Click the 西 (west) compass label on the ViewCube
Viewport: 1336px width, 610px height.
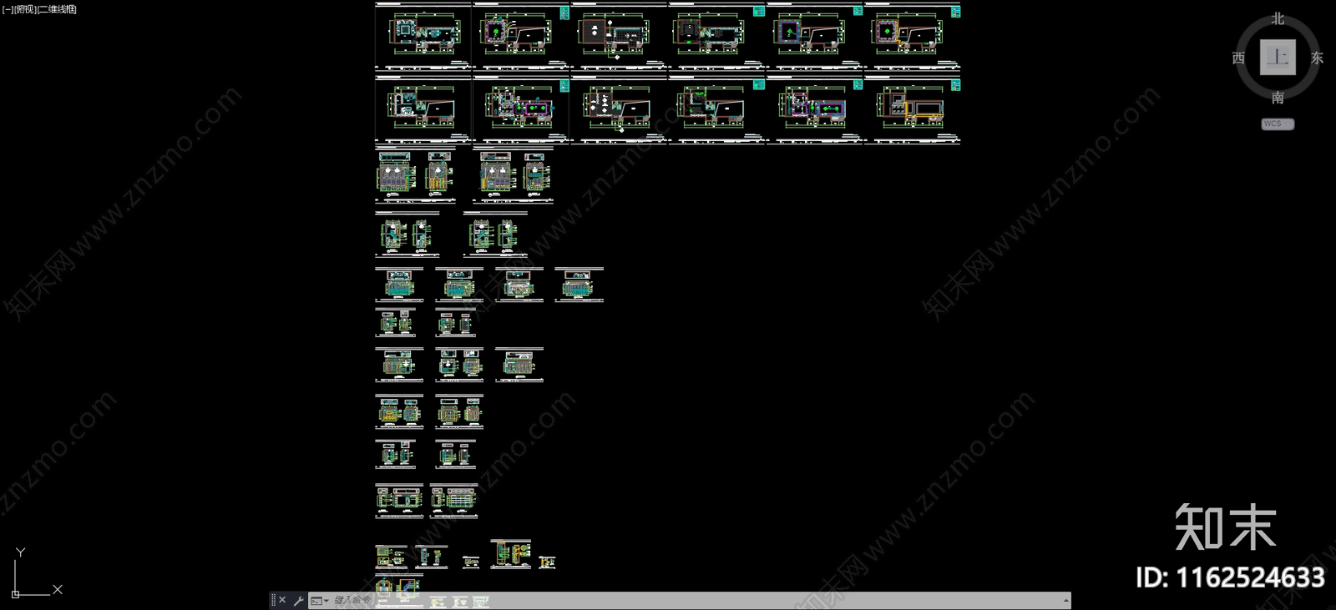(1238, 58)
